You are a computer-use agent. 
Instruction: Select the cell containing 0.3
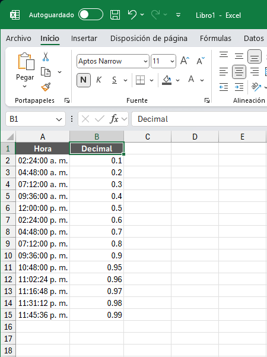point(97,184)
